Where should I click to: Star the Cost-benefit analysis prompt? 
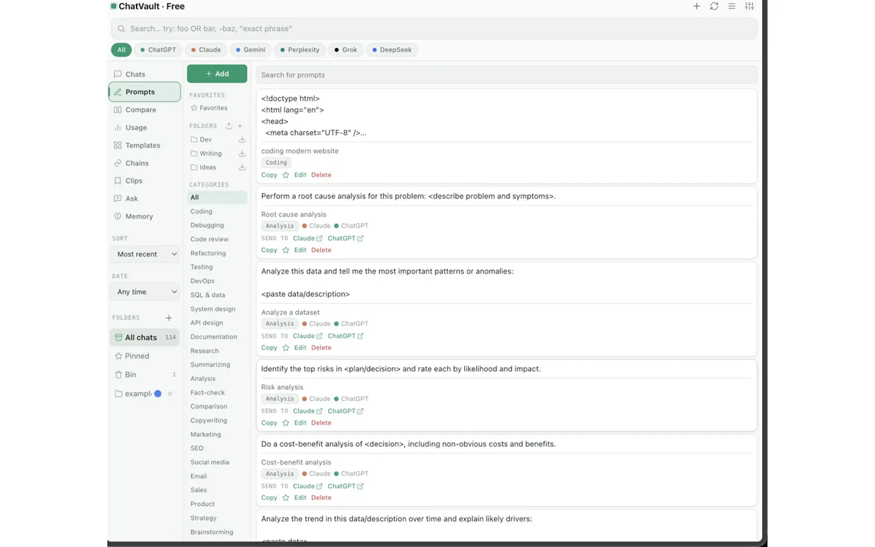click(285, 498)
